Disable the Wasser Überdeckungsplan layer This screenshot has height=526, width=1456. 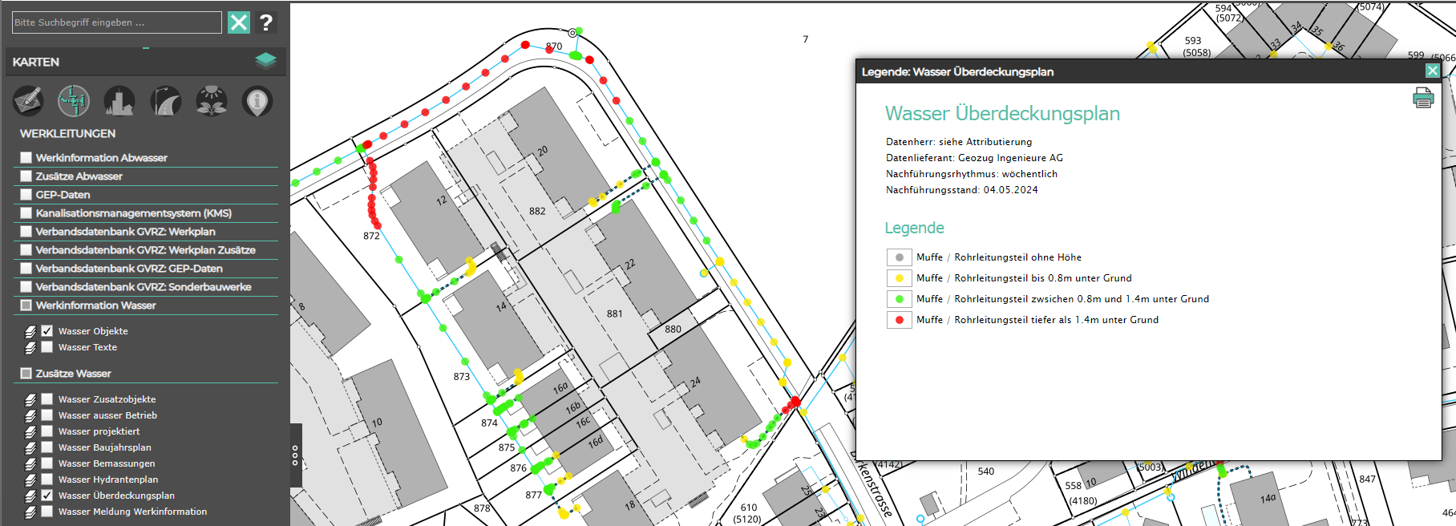click(x=47, y=496)
